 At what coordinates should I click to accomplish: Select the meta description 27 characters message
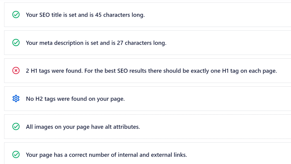[x=96, y=43]
